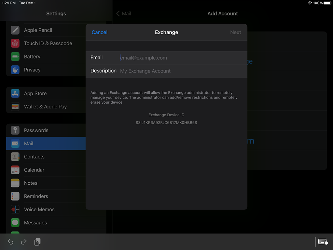The height and width of the screenshot is (250, 333).
Task: Tap the Reminders icon
Action: (15, 196)
